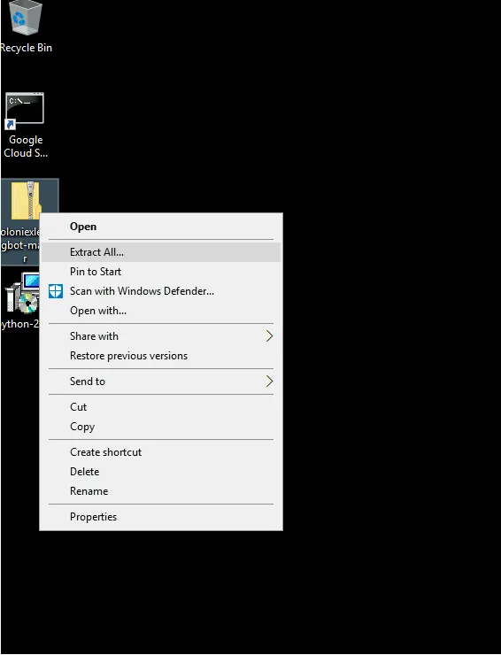Click Share with menu entry
This screenshot has width=501, height=655.
click(x=161, y=336)
